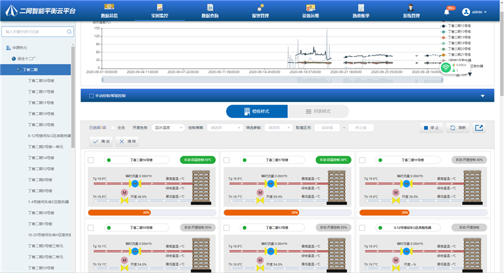Screen dimensions: 504x273
Task: Click the 49% opening progress bar
Action: [x=152, y=212]
